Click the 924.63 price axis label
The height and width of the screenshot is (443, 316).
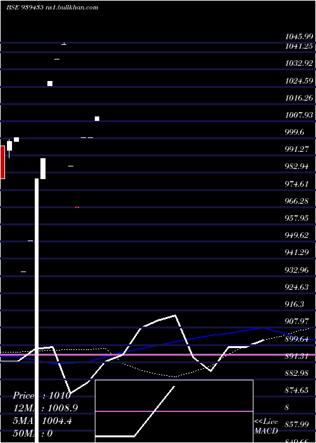296,287
